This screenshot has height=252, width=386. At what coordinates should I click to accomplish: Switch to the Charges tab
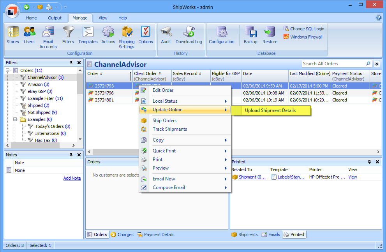(x=122, y=234)
